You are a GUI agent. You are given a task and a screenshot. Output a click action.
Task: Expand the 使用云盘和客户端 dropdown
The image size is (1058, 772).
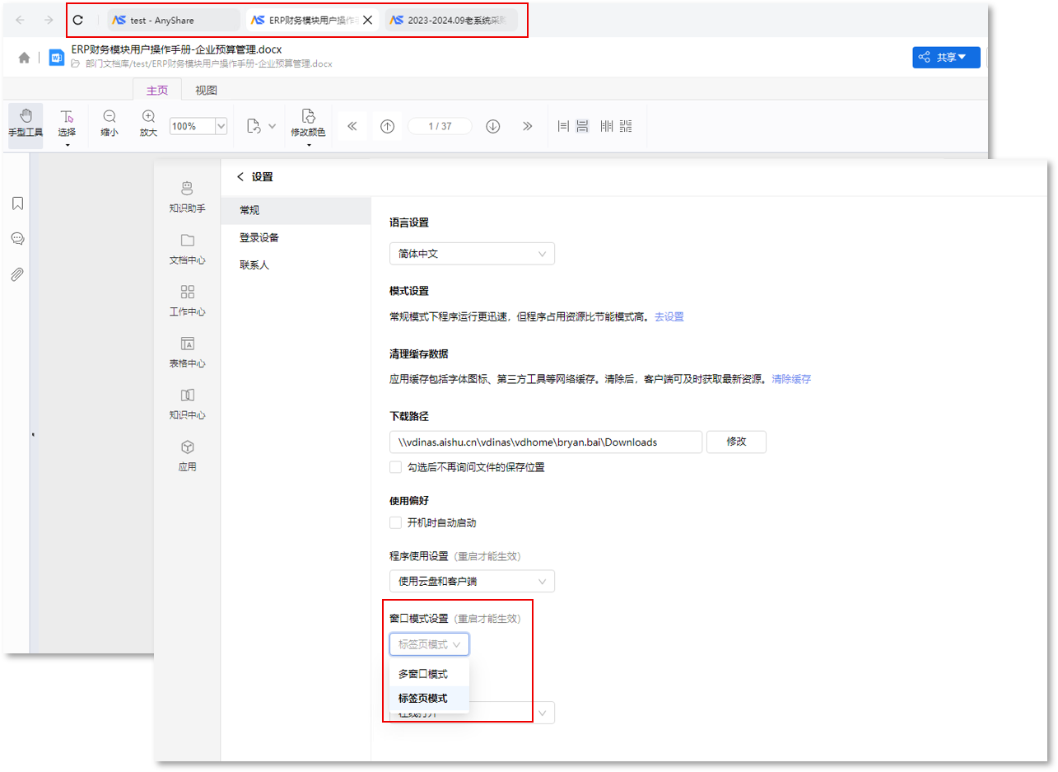coord(472,581)
